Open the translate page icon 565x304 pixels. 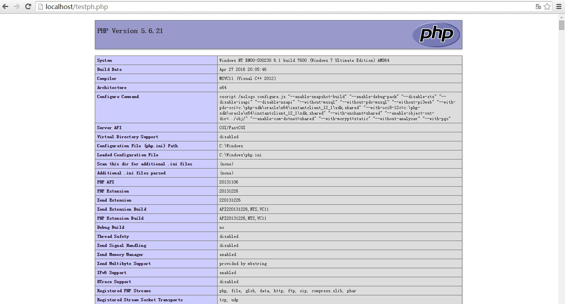tap(538, 7)
